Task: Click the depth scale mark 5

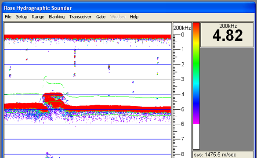Action: (183, 109)
